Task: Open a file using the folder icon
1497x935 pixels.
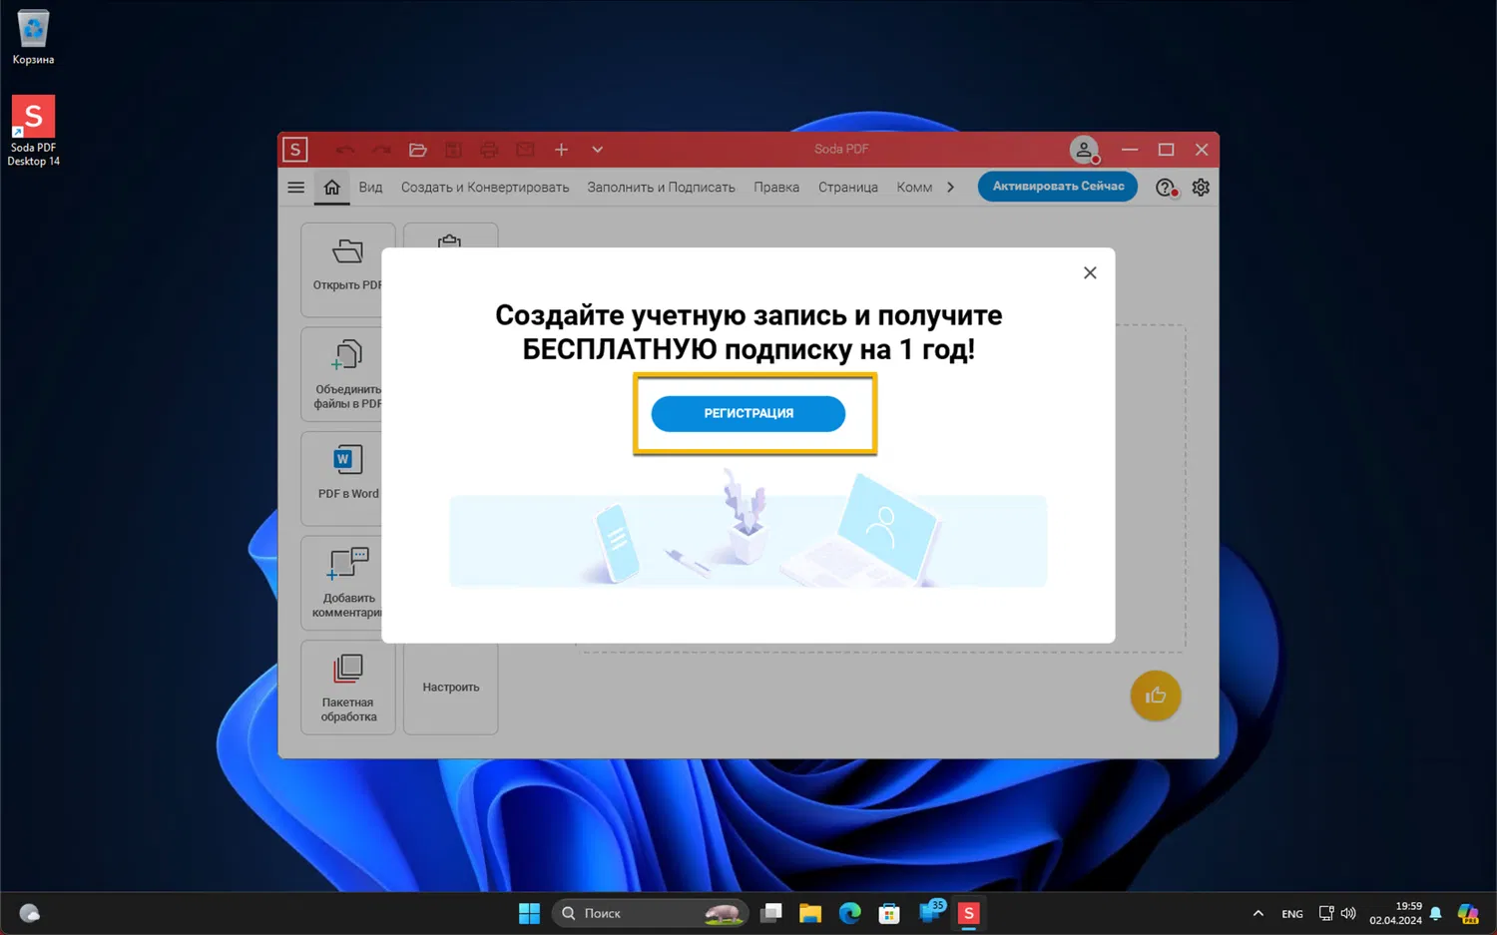Action: point(417,149)
